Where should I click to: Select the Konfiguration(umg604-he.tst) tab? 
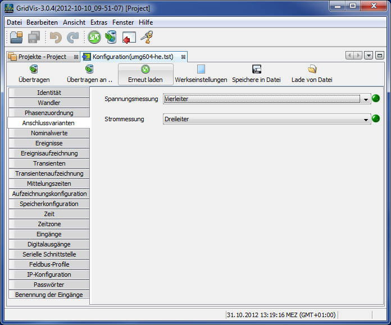pyautogui.click(x=133, y=57)
